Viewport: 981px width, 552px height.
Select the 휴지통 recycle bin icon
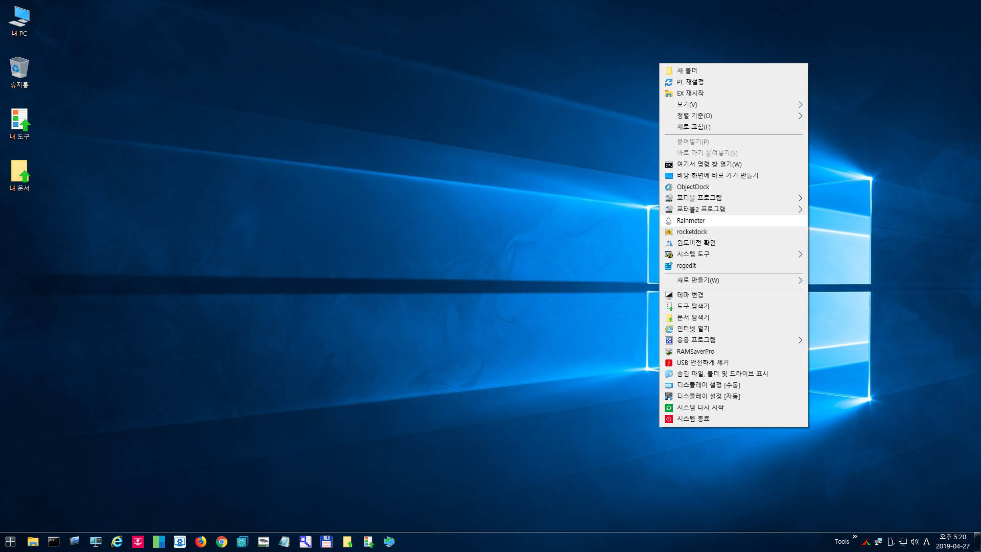pyautogui.click(x=19, y=73)
